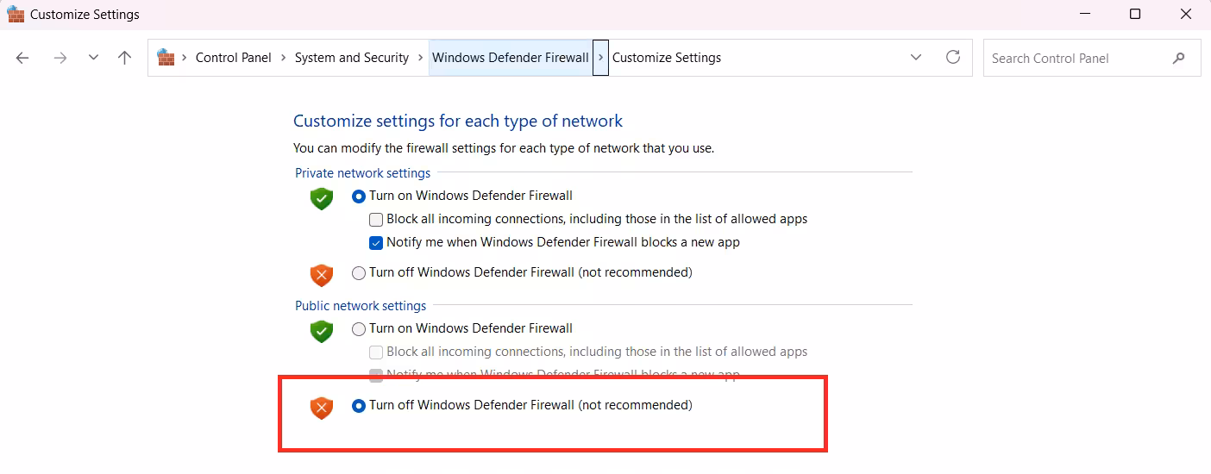
Task: Click Customize settings for each type heading
Action: coord(458,121)
